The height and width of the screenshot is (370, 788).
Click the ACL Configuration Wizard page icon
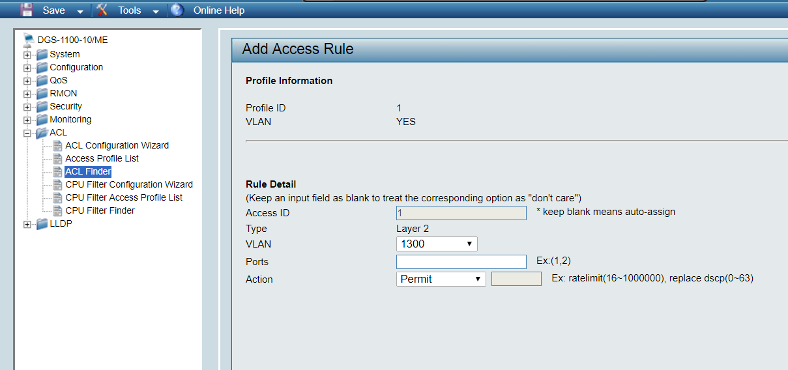57,145
